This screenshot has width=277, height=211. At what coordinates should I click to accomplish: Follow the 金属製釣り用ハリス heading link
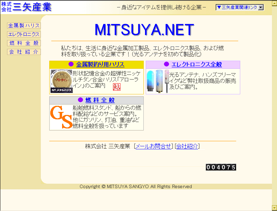click(100, 64)
